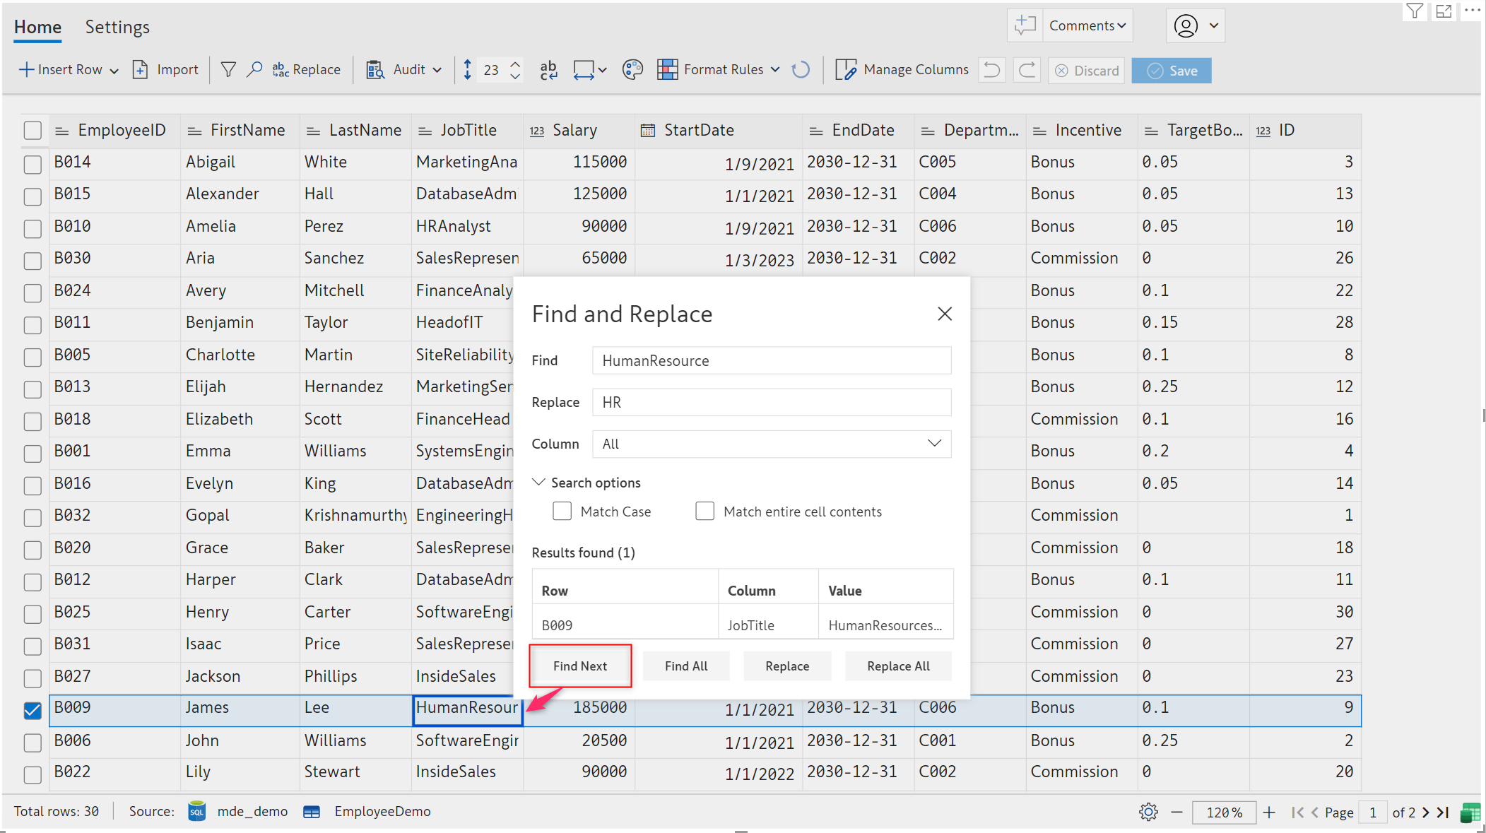The height and width of the screenshot is (833, 1486).
Task: Increase row height with up stepper
Action: click(x=516, y=63)
